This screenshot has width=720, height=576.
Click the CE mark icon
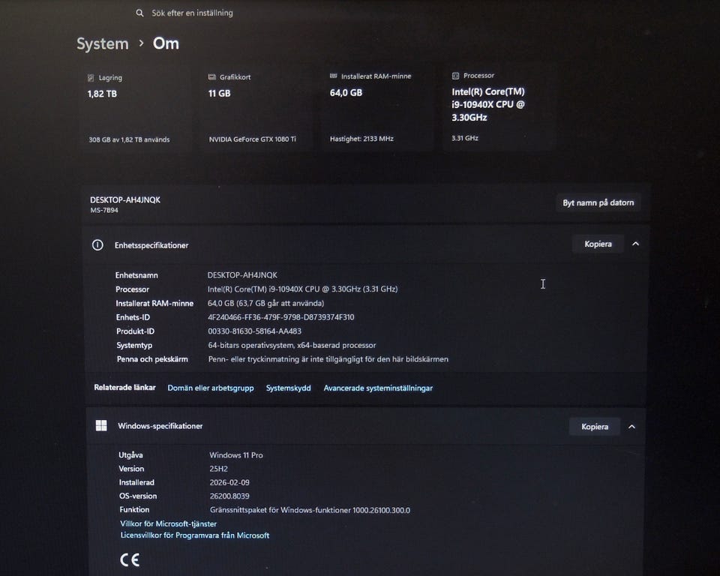tap(129, 559)
